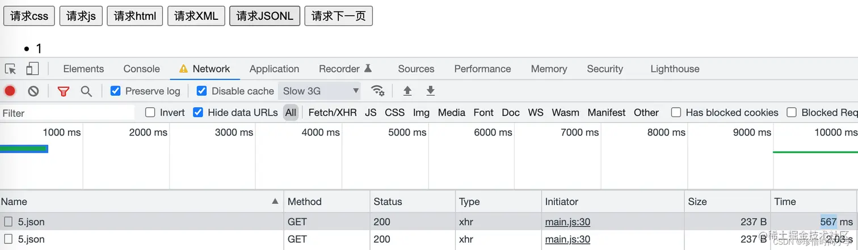Image resolution: width=858 pixels, height=250 pixels.
Task: Filter requests by Manifest type
Action: tap(607, 112)
